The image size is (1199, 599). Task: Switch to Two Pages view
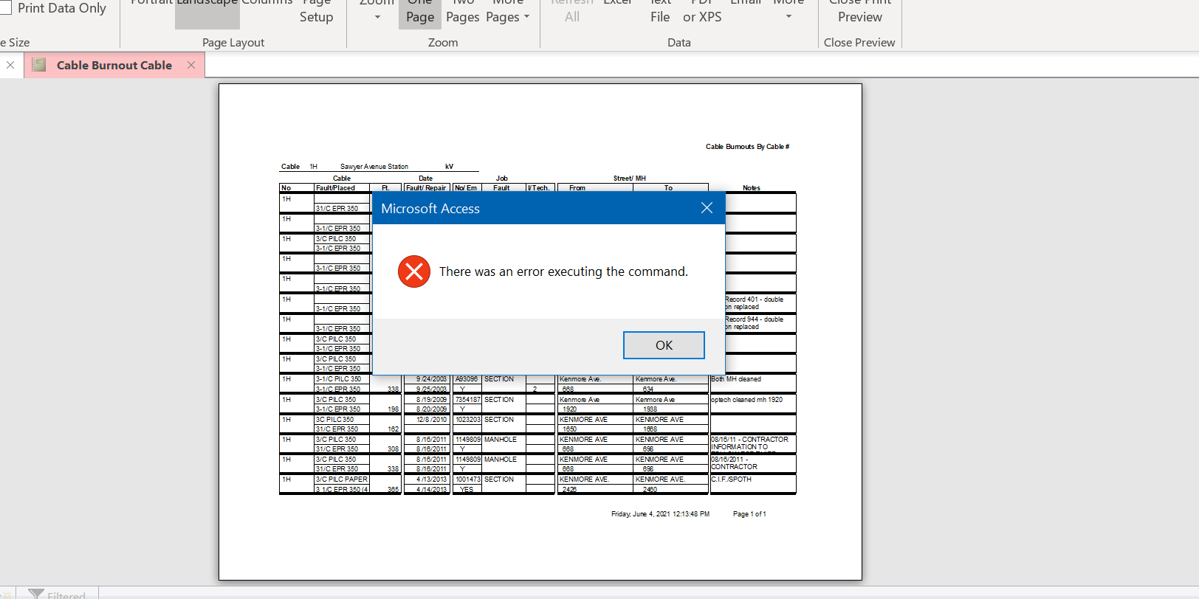tap(463, 10)
